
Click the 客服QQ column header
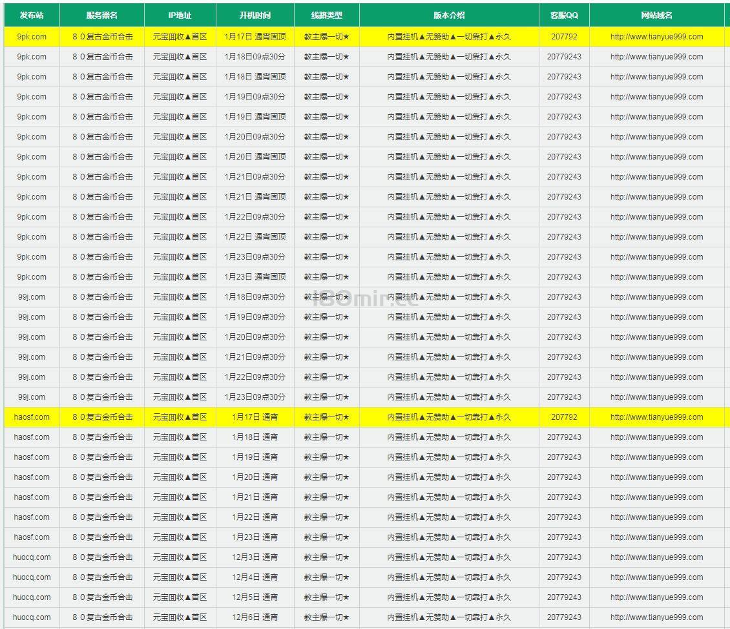[x=564, y=15]
